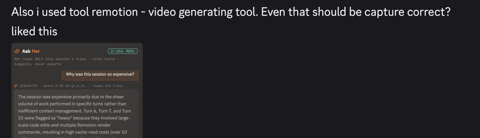Screen dimensions: 480x138
Task: Click the 'suggests, never asserts' subtitle line
Action: (x=38, y=64)
